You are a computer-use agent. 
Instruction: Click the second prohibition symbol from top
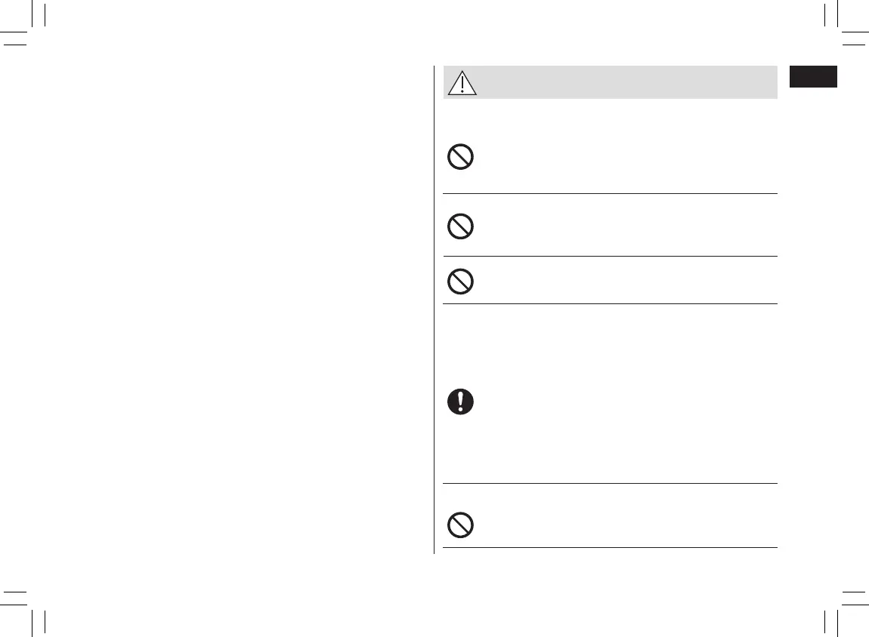pyautogui.click(x=461, y=226)
